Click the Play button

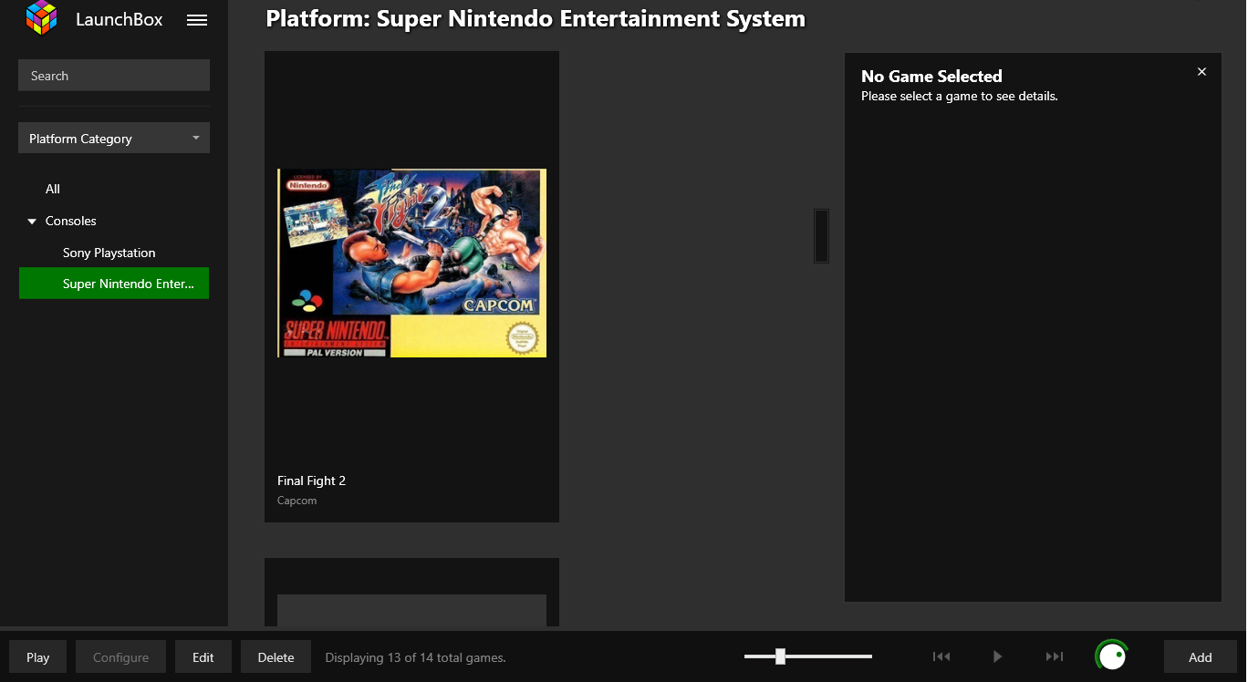pos(38,657)
